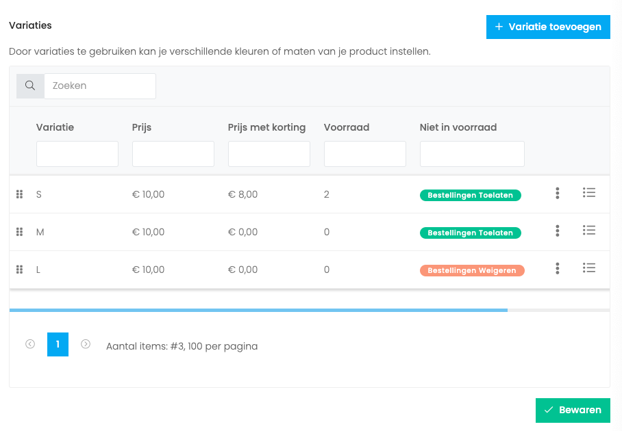The image size is (622, 431).
Task: Click price € 10,00 in row S
Action: click(149, 194)
